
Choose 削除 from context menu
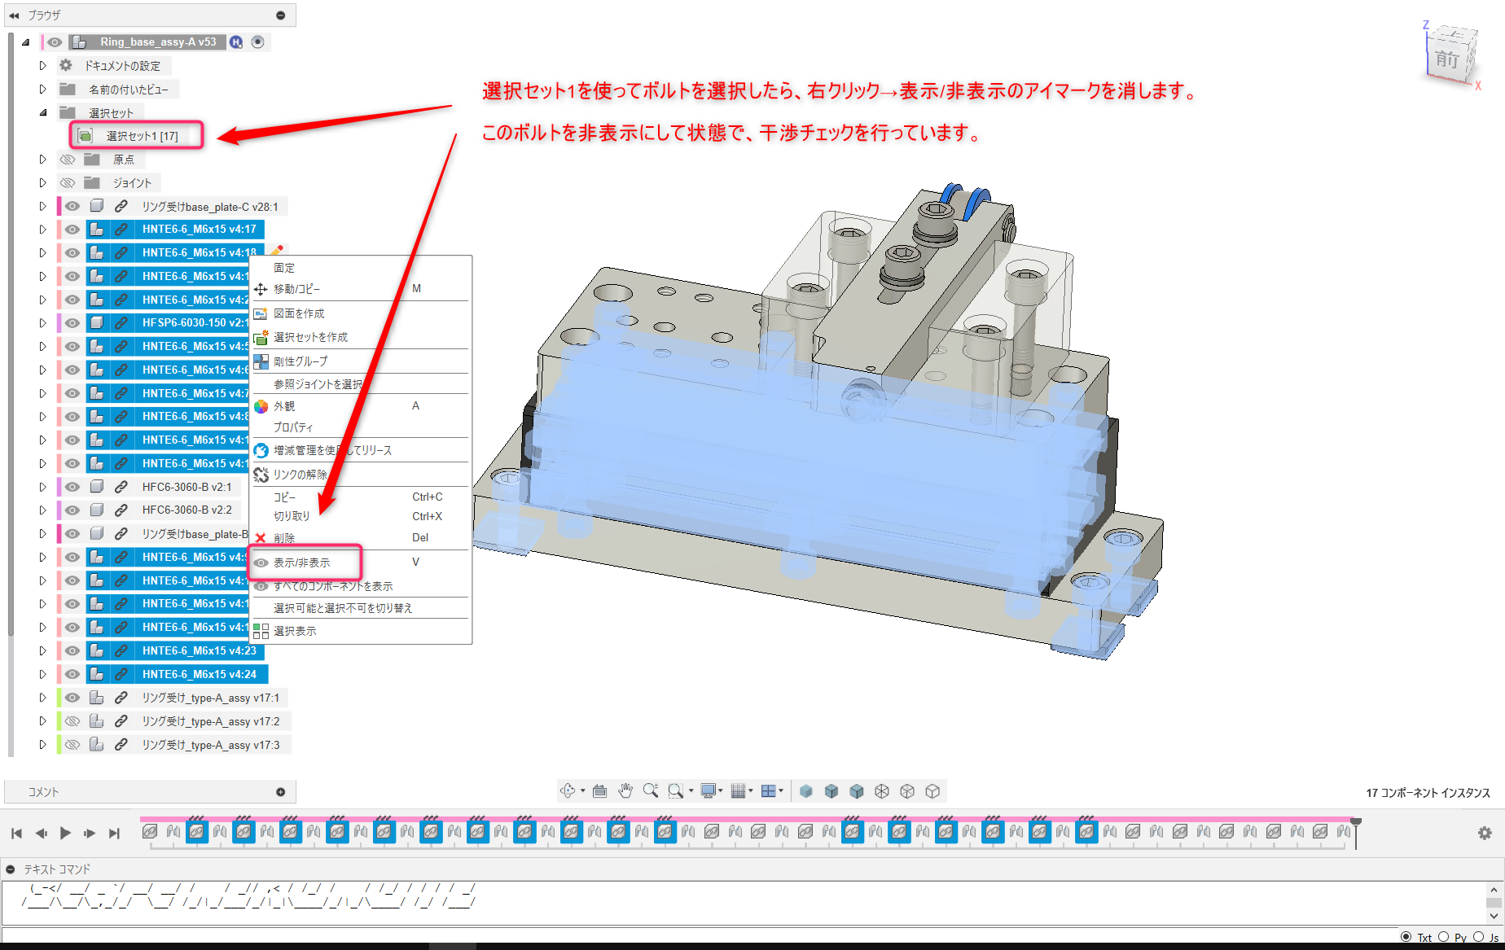[361, 538]
